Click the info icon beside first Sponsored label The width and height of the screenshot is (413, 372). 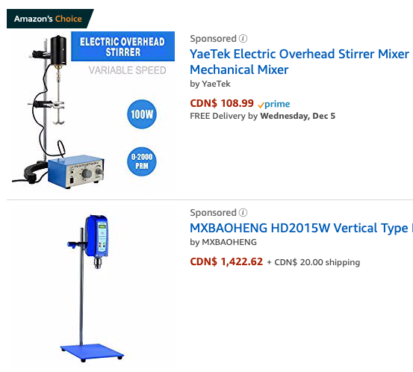pos(243,39)
